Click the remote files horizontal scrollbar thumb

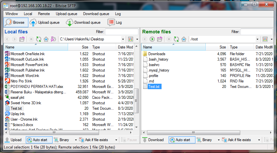coord(193,132)
